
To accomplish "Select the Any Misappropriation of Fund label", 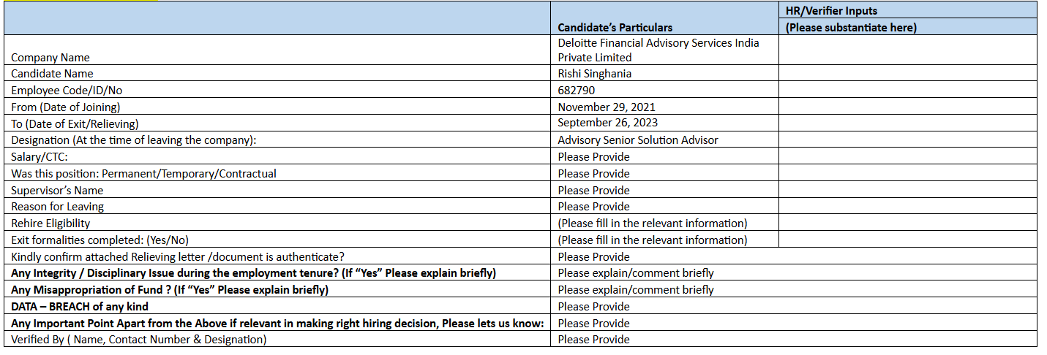I will click(x=170, y=289).
